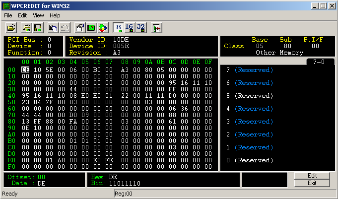Select hex cell FF in row 30
This screenshot has width=338, height=199.
[x=172, y=89]
